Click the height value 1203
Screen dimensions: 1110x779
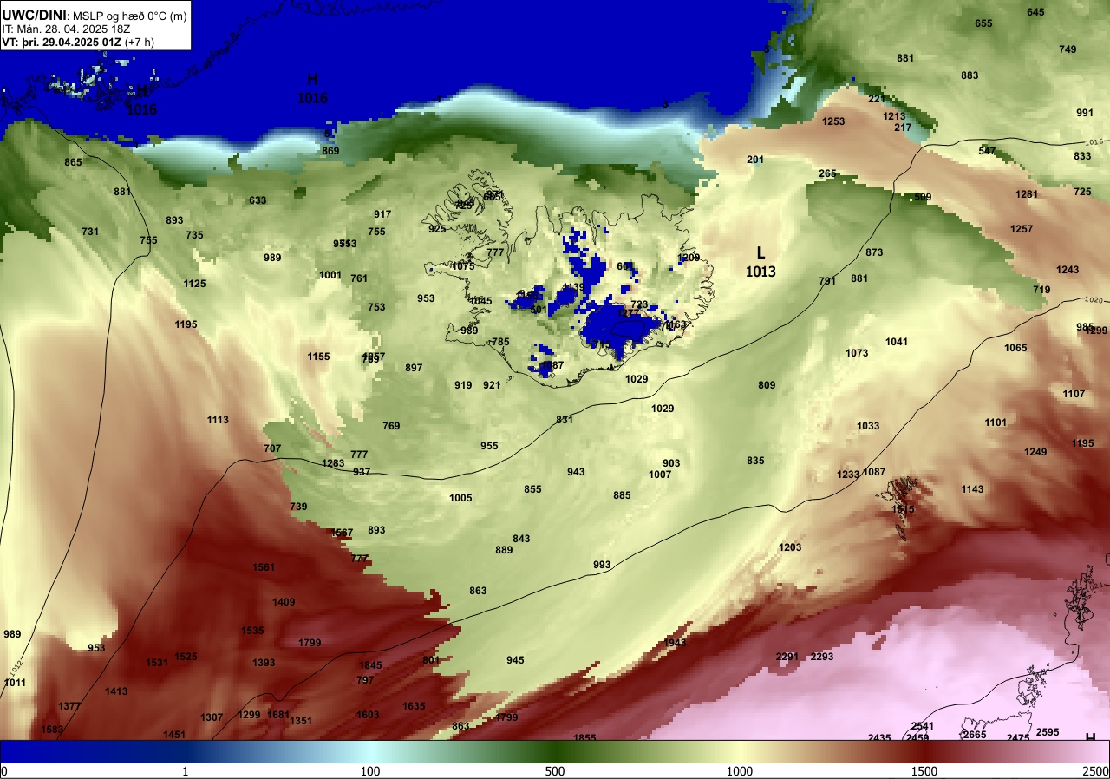(790, 547)
